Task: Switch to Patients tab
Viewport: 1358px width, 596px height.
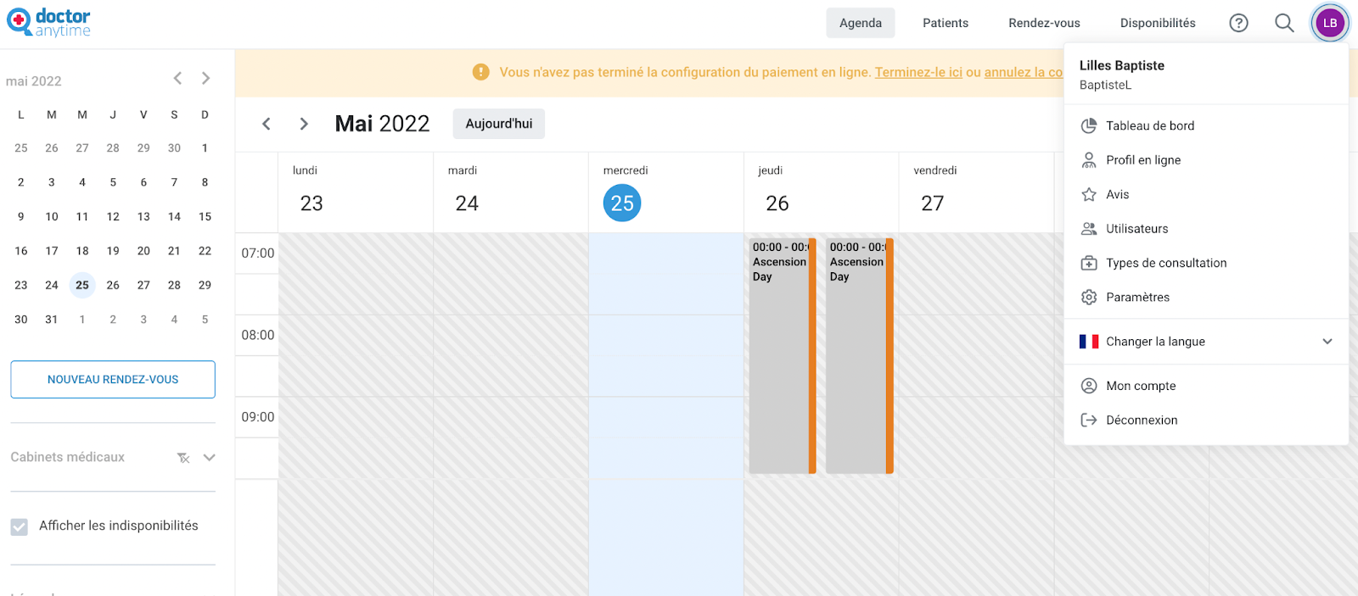Action: [x=946, y=23]
